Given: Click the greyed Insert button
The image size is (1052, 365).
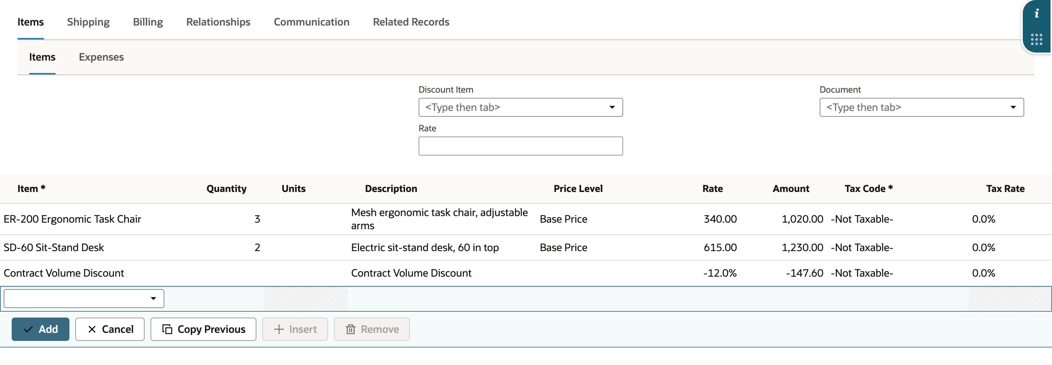Looking at the screenshot, I should (295, 329).
